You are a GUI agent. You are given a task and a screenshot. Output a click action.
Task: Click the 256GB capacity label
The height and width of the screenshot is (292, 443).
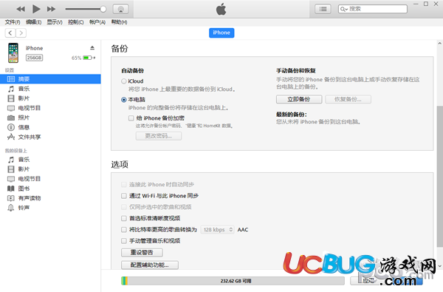point(34,58)
